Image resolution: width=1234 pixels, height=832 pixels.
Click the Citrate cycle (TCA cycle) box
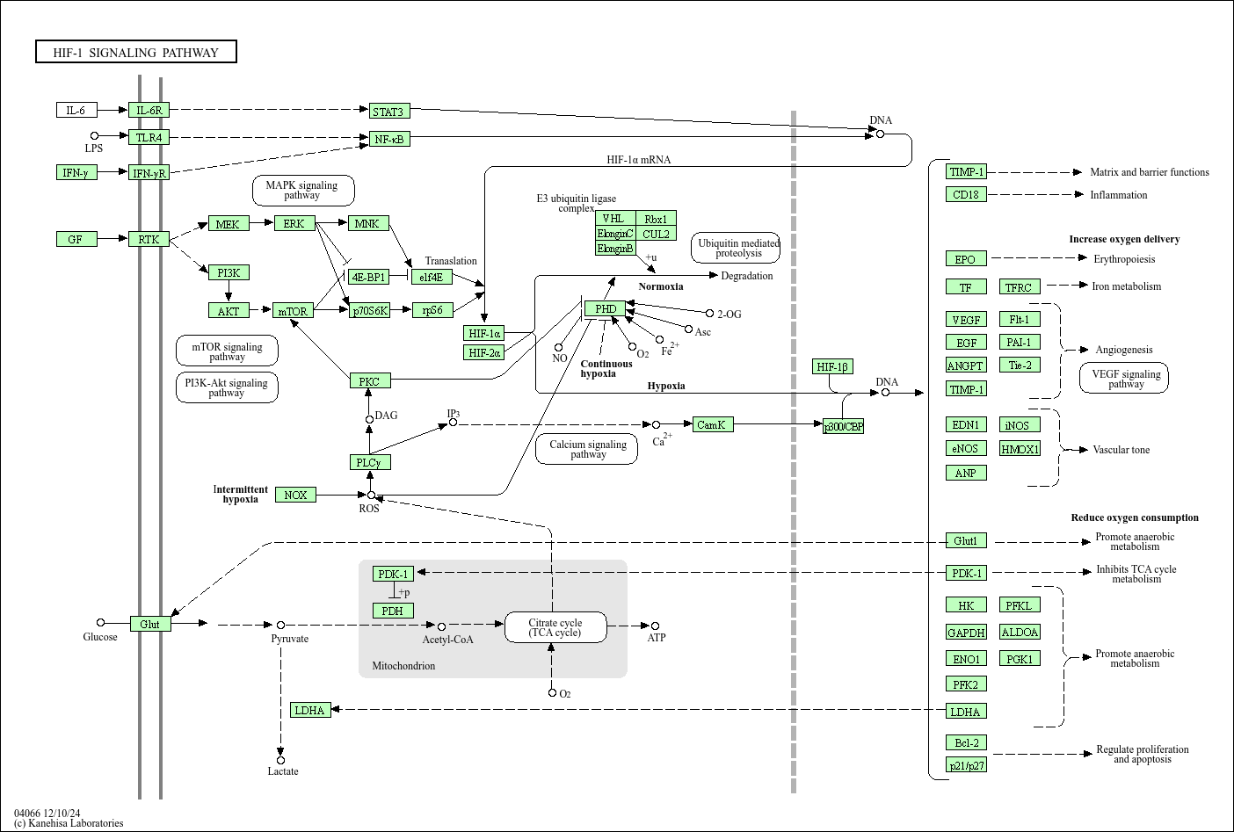point(555,628)
